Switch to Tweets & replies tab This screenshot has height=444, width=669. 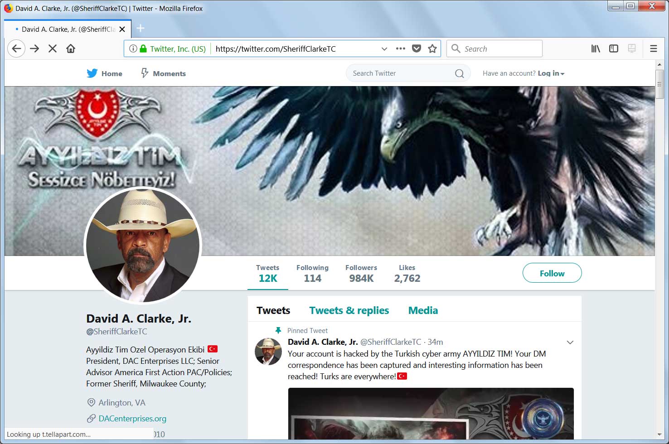(x=349, y=310)
